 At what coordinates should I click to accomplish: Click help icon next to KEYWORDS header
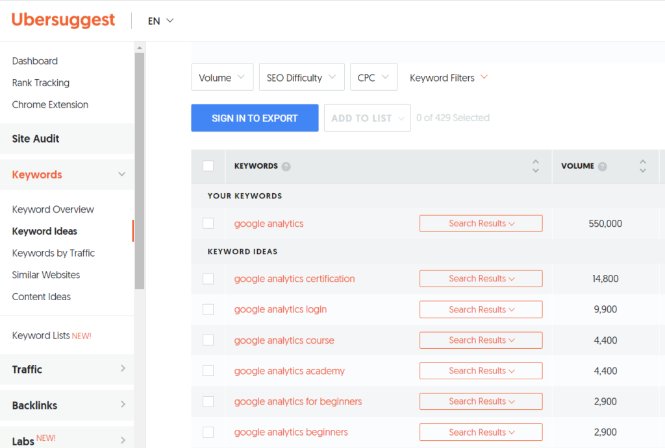pyautogui.click(x=286, y=167)
